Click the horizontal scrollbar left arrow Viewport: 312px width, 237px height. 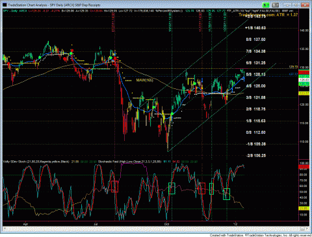[x=5, y=229]
